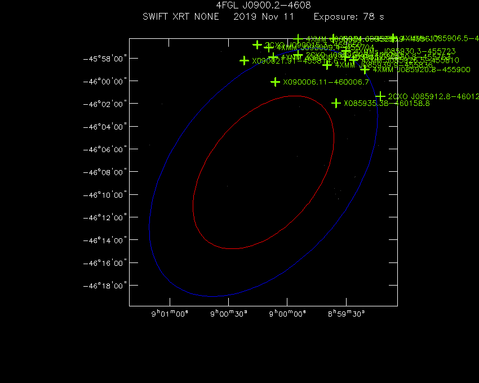The height and width of the screenshot is (383, 479).
Task: Click the title 4FGL J0900.2-4608
Action: pyautogui.click(x=263, y=5)
